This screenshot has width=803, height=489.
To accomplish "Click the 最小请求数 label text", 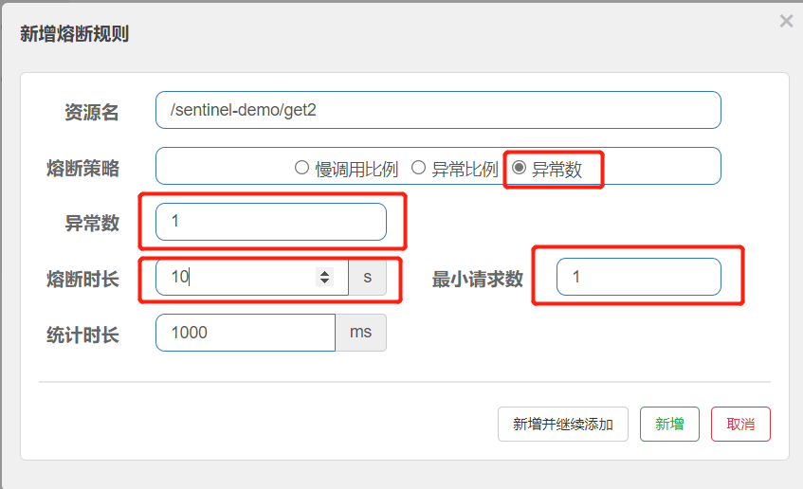I will (x=477, y=279).
